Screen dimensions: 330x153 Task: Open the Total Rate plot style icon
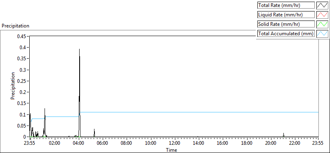click(x=322, y=5)
